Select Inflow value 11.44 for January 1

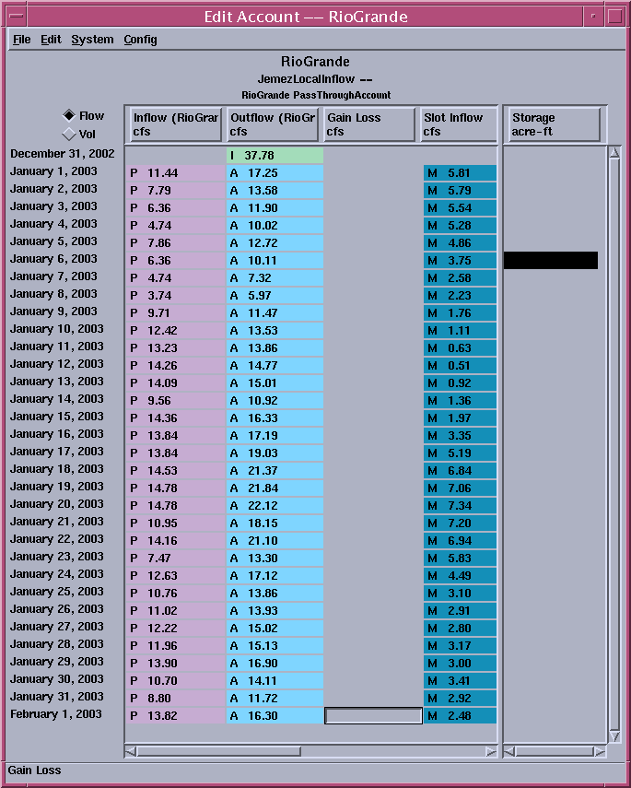(x=177, y=173)
